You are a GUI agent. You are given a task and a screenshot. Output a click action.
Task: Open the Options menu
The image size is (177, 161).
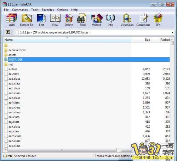click(62, 10)
